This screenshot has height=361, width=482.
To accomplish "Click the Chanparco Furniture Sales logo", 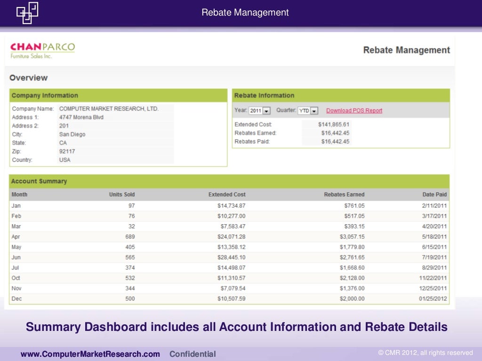I will [42, 50].
